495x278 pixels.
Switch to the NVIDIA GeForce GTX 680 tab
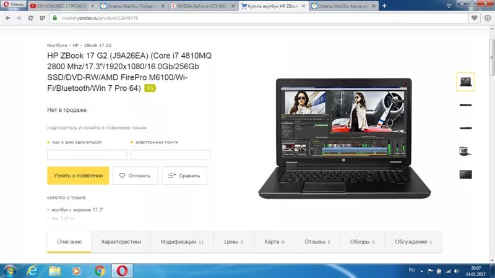click(x=202, y=6)
